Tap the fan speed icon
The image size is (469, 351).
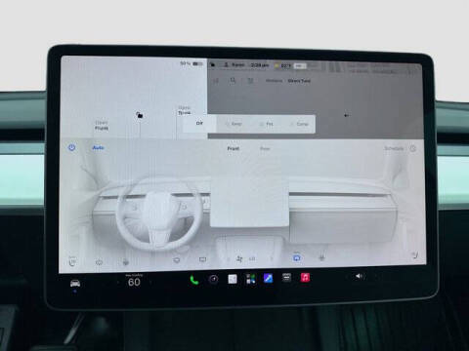coord(239,258)
